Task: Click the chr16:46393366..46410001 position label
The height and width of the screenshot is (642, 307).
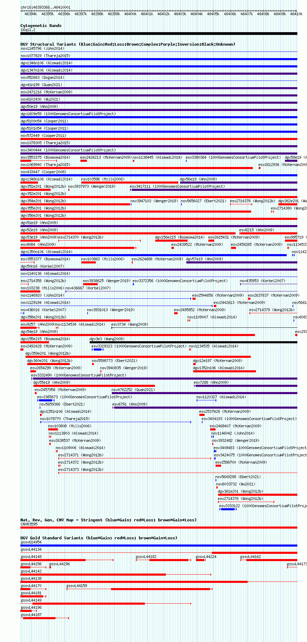Action: [x=46, y=7]
